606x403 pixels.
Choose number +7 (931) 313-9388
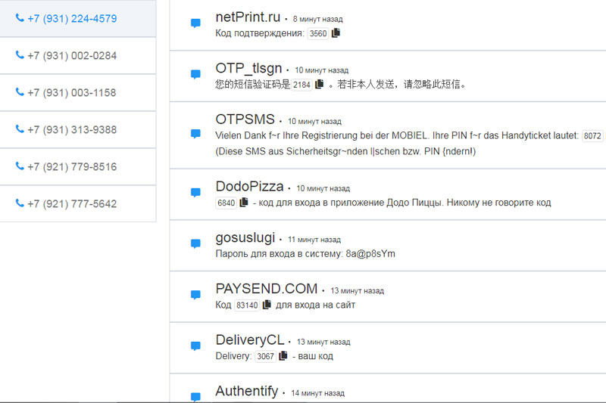click(x=78, y=129)
